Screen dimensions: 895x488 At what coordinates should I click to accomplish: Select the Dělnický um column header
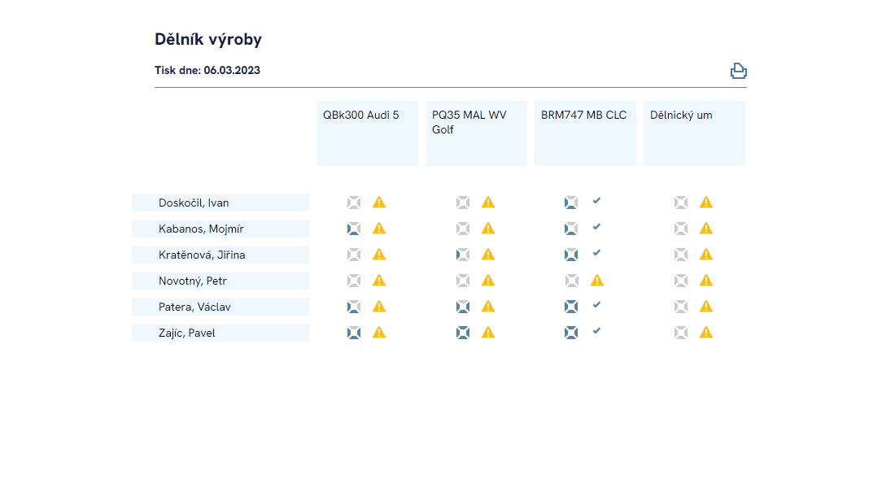(694, 133)
